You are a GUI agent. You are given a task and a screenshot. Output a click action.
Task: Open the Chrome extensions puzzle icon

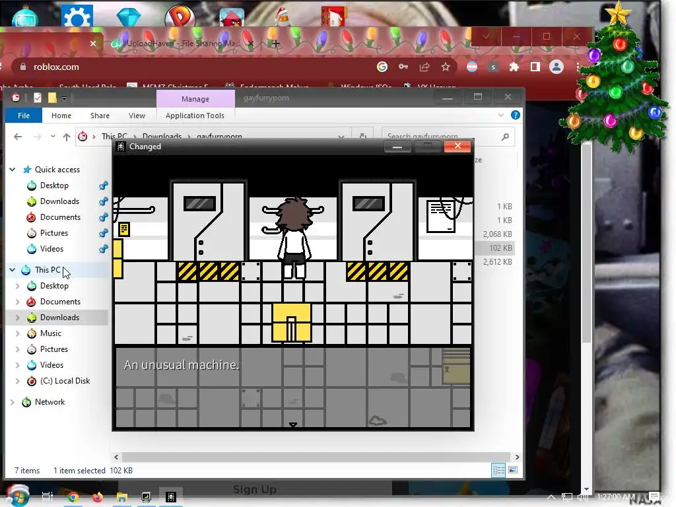[514, 67]
